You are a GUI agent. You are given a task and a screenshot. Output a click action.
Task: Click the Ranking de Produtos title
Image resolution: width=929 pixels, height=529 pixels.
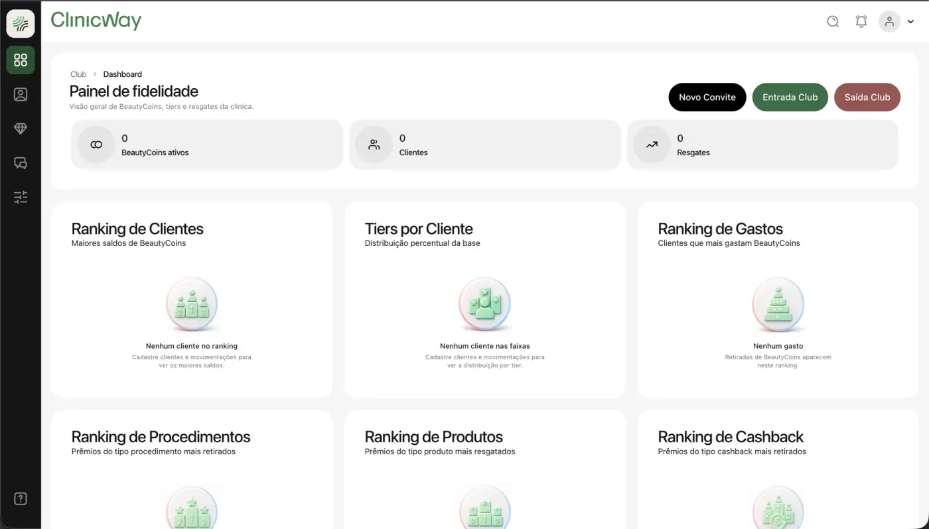click(434, 438)
